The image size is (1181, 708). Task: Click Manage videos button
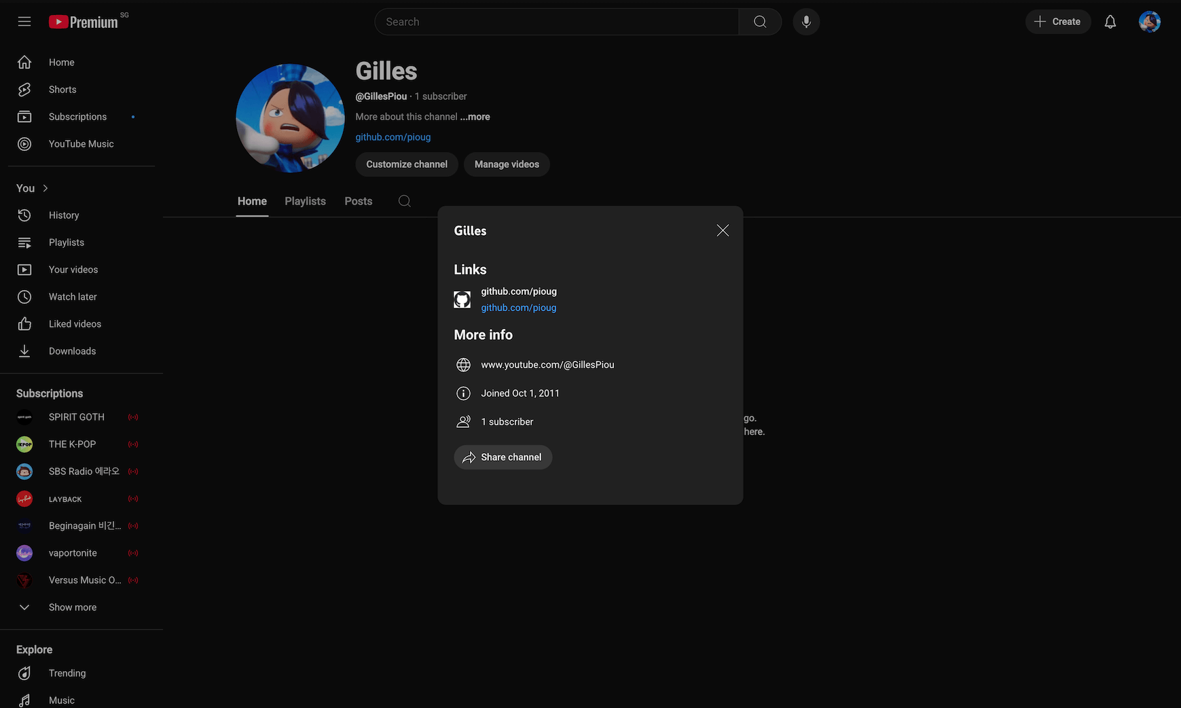[507, 164]
